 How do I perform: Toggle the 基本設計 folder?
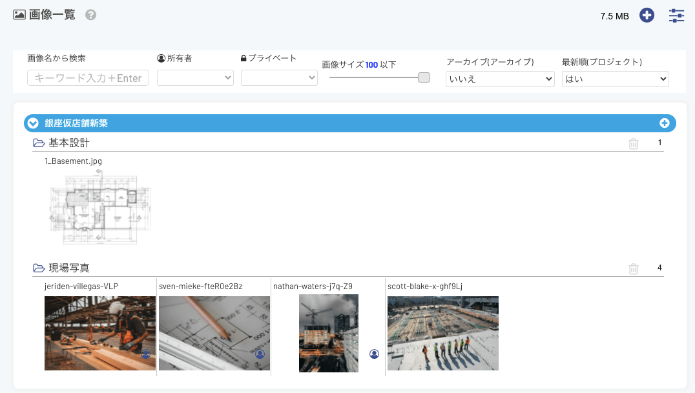[x=39, y=143]
